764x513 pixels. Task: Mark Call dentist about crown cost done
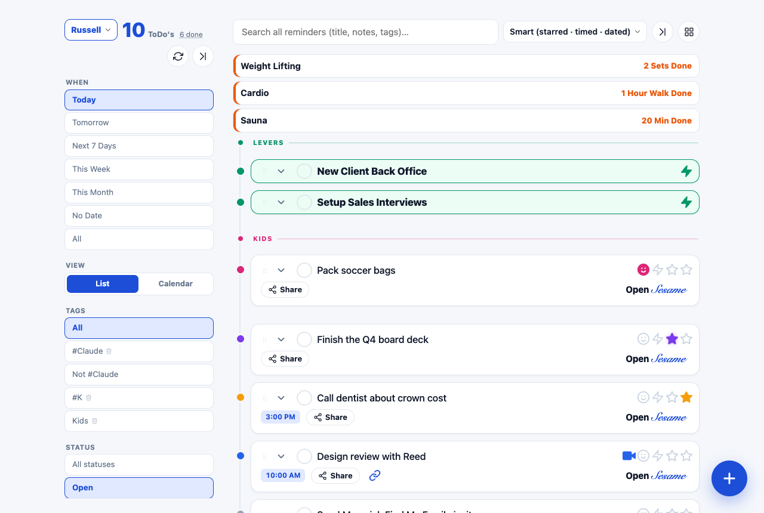[x=304, y=398]
